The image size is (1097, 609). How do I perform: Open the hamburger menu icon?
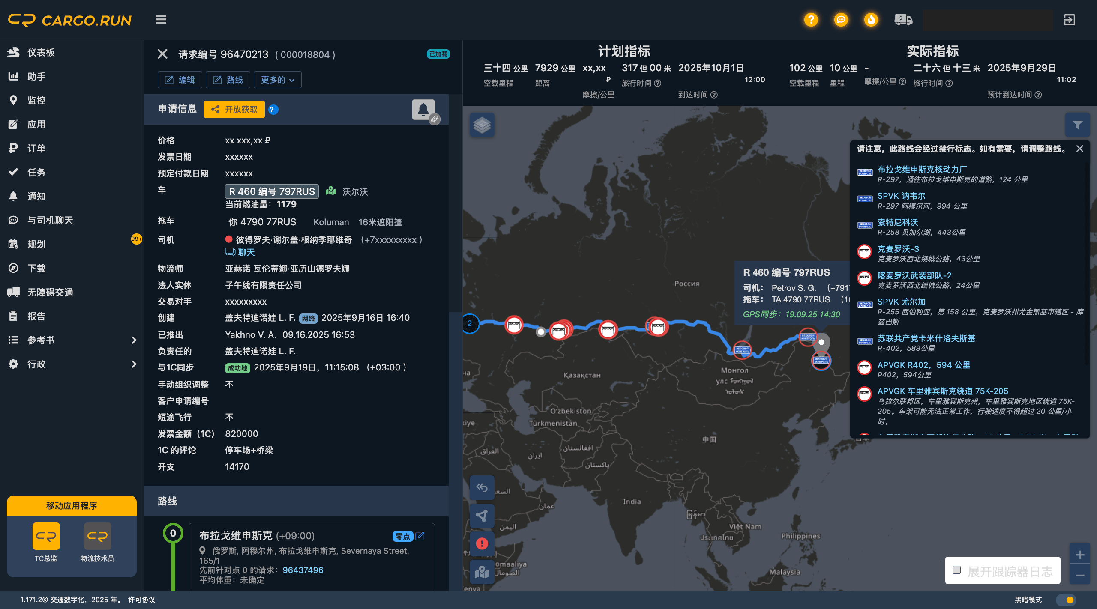coord(161,20)
